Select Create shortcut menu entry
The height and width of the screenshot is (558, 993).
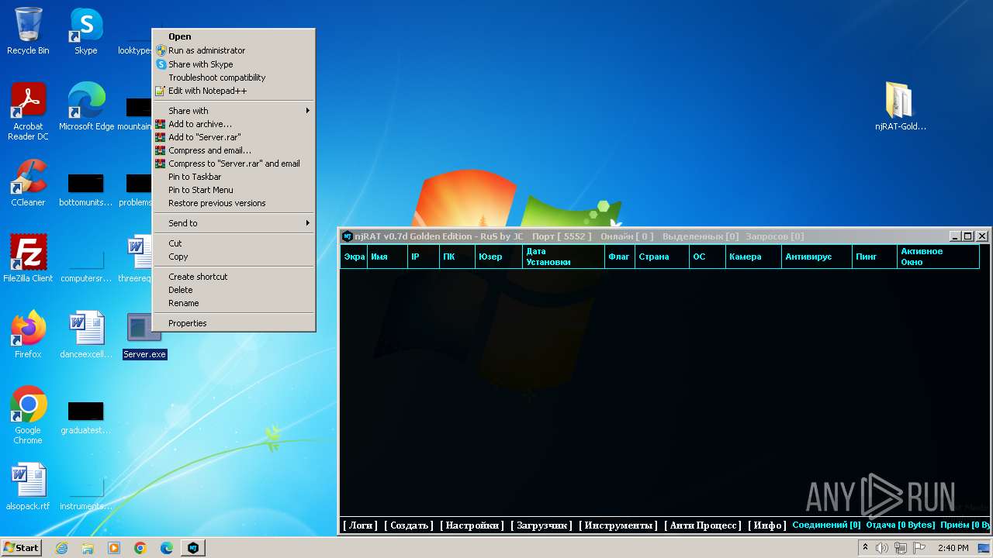tap(234, 277)
